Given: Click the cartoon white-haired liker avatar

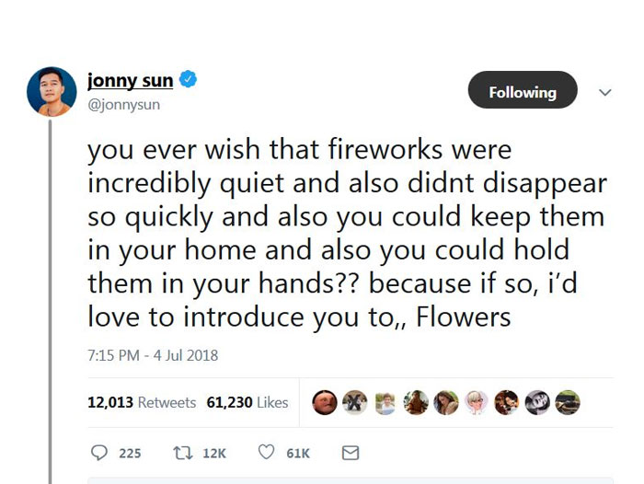Looking at the screenshot, I should click(477, 402).
